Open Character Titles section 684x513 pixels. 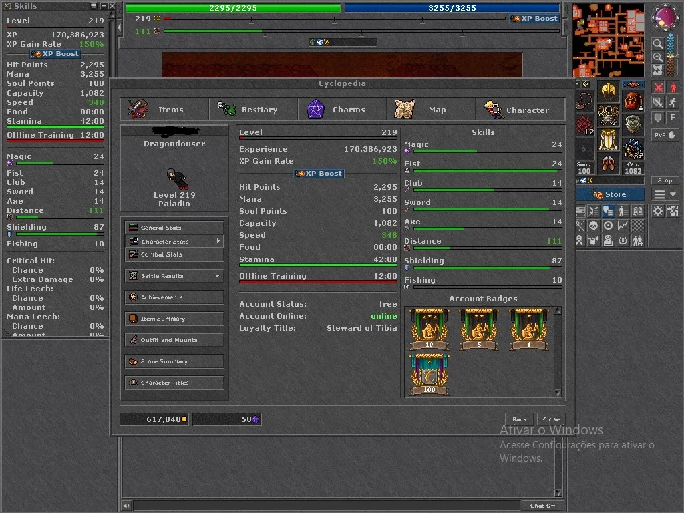click(x=174, y=383)
